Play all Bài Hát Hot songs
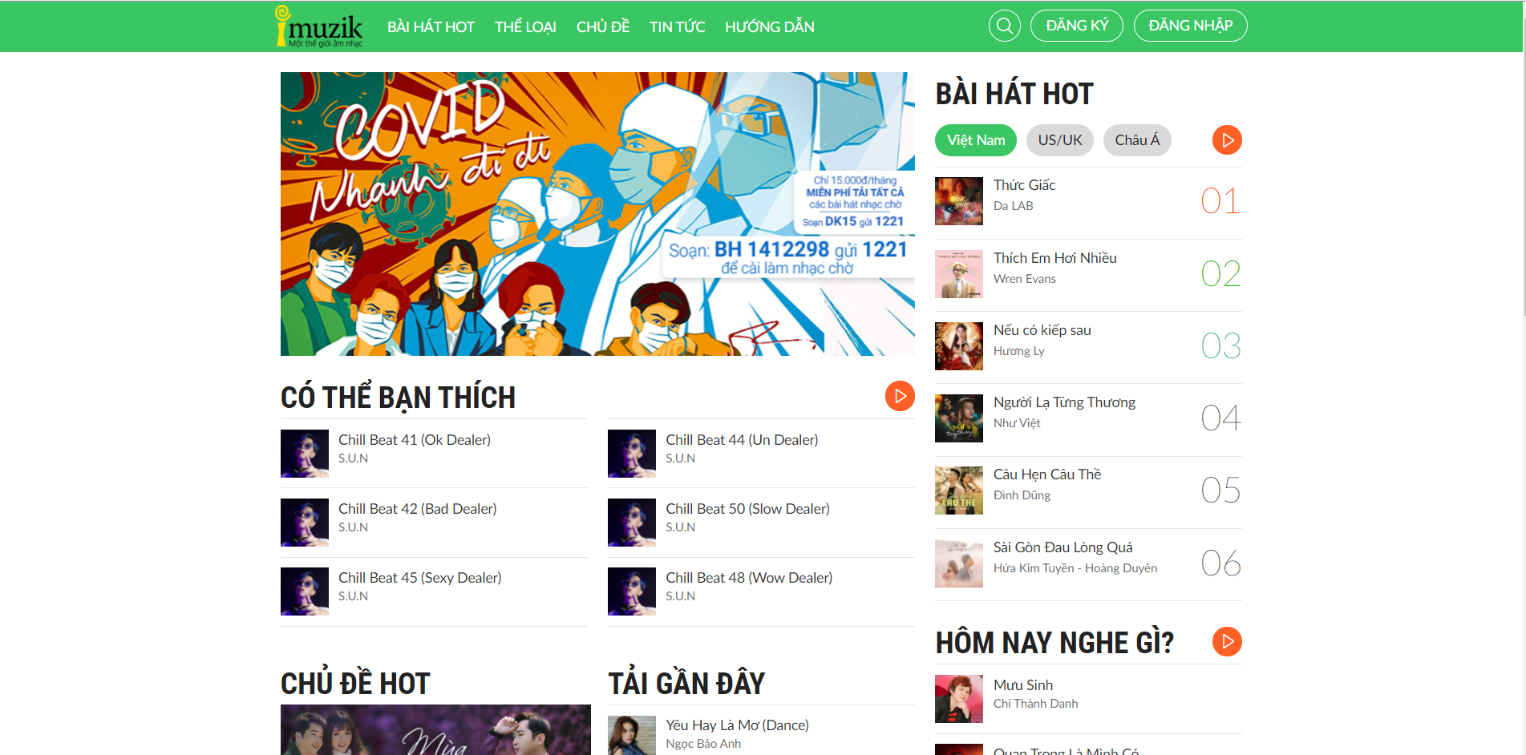The height and width of the screenshot is (755, 1526). (1226, 140)
